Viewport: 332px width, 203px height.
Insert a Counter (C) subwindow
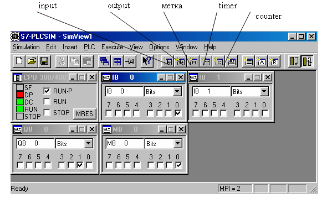point(219,61)
